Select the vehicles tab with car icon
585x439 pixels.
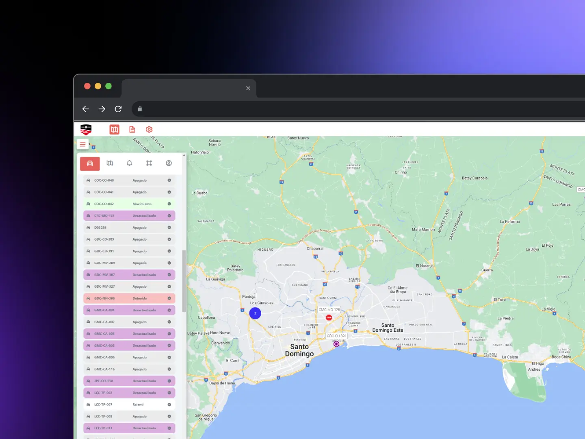click(90, 163)
